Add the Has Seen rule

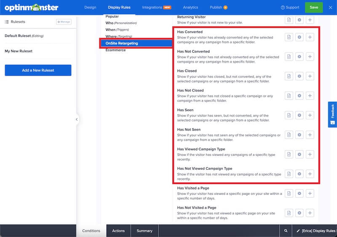310,115
